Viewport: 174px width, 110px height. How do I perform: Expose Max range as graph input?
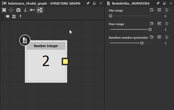(x=152, y=24)
